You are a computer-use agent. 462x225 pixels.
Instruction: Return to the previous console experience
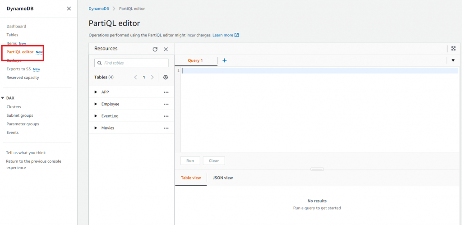pyautogui.click(x=33, y=165)
